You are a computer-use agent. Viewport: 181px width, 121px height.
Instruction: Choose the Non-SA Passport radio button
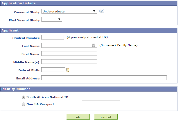point(24,104)
